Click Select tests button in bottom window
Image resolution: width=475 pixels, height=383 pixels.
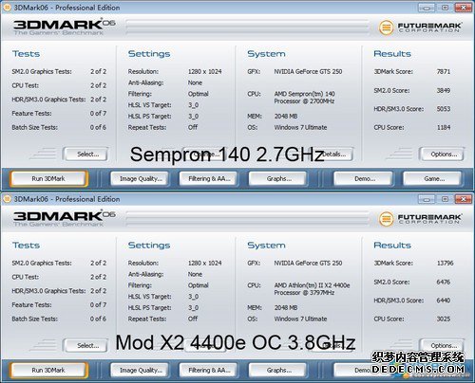86,346
